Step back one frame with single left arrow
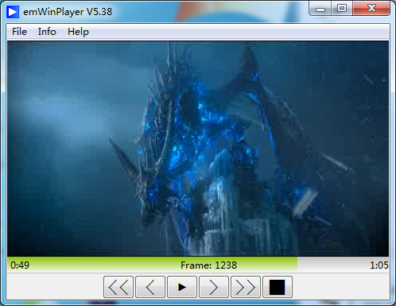Image resolution: width=396 pixels, height=306 pixels. (150, 287)
